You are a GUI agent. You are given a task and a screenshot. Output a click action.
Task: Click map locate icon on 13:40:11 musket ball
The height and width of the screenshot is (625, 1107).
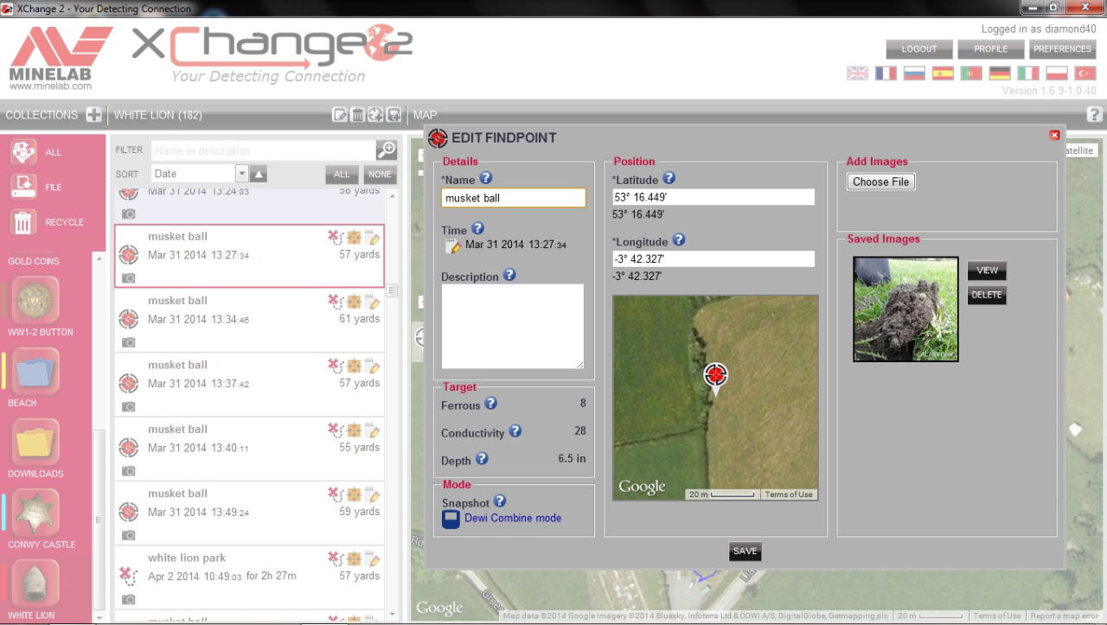point(354,430)
